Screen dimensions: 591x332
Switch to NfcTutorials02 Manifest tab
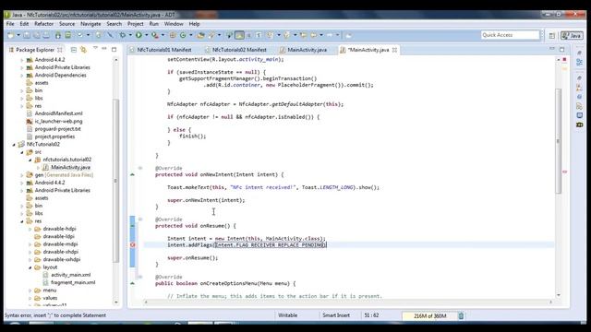pyautogui.click(x=239, y=50)
